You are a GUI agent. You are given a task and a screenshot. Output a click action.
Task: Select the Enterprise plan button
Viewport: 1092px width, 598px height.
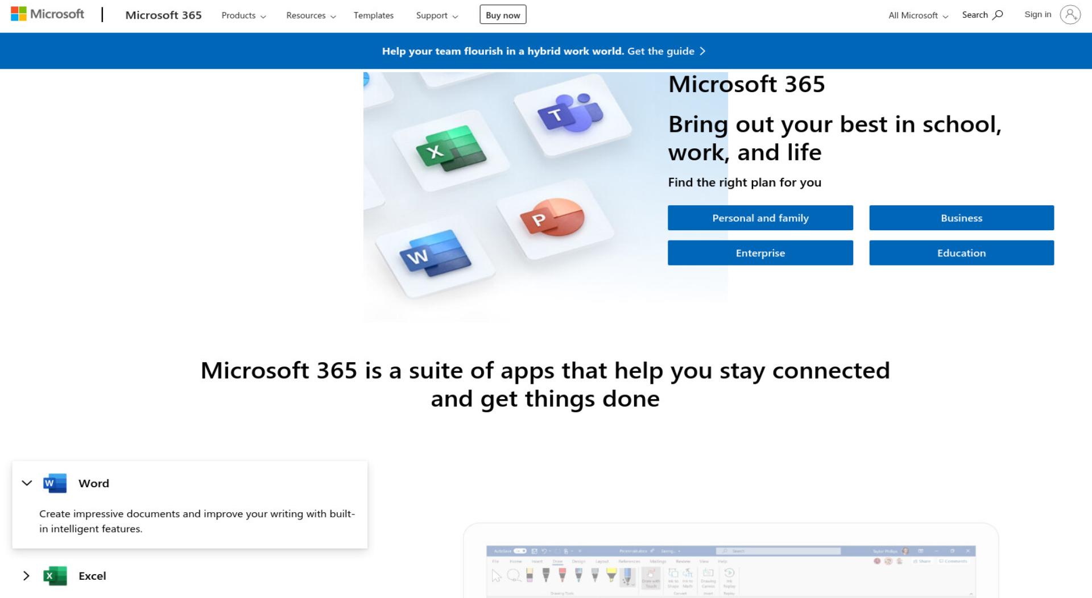(760, 253)
